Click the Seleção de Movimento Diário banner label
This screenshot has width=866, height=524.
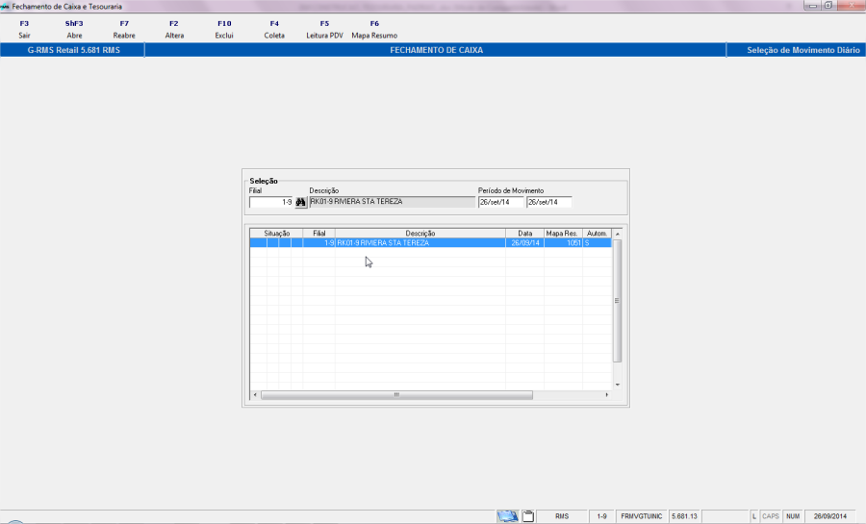[x=803, y=50]
